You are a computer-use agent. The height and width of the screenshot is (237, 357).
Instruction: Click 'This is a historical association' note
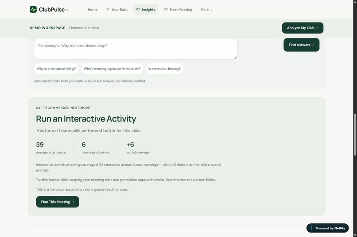pos(82,189)
